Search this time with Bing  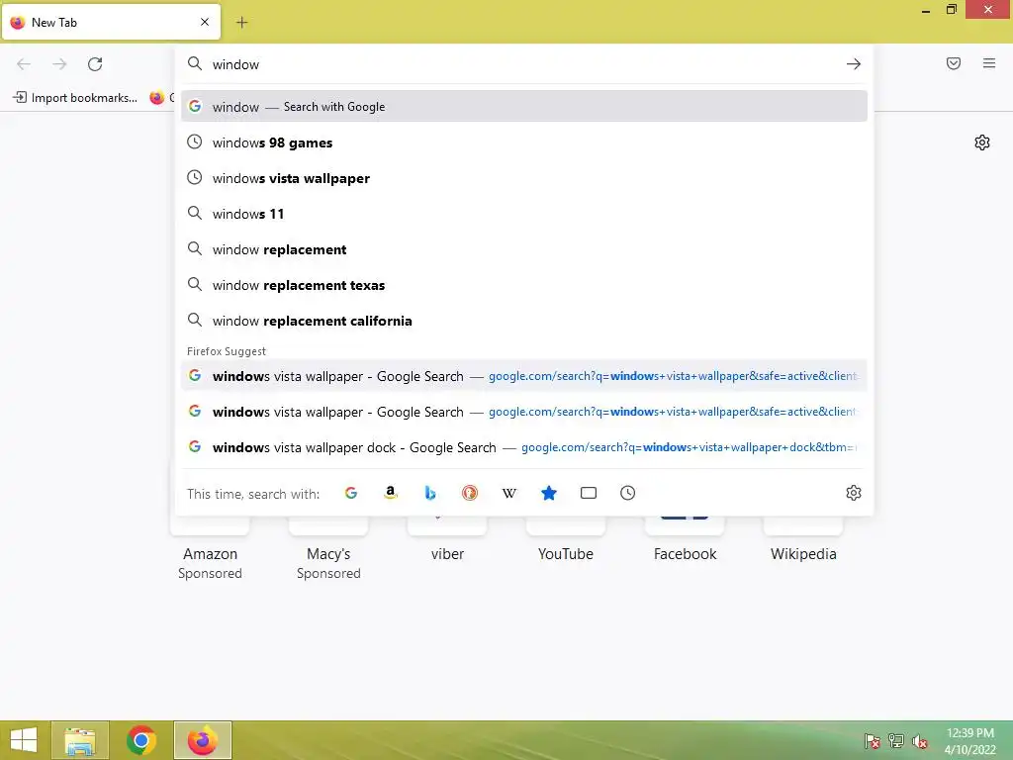[430, 493]
